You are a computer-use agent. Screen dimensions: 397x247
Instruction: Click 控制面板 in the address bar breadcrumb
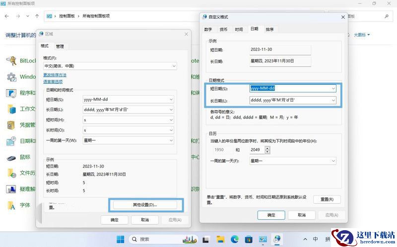point(67,16)
